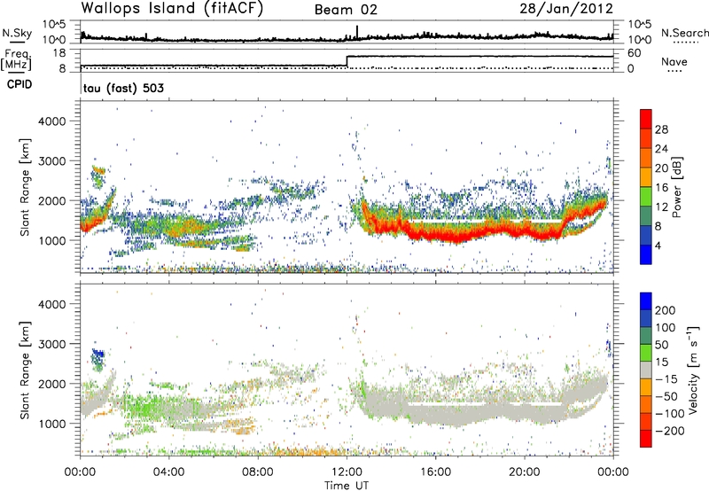
Task: Click the "Wallops Island (fitACF)" plot title
Action: tap(172, 9)
